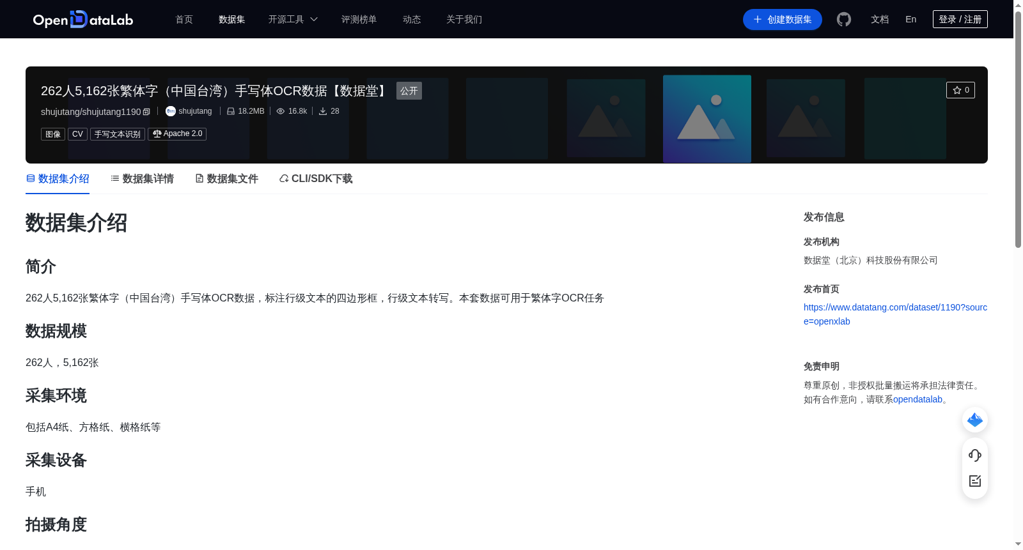
Task: Open 动态 navigation item
Action: pyautogui.click(x=412, y=19)
